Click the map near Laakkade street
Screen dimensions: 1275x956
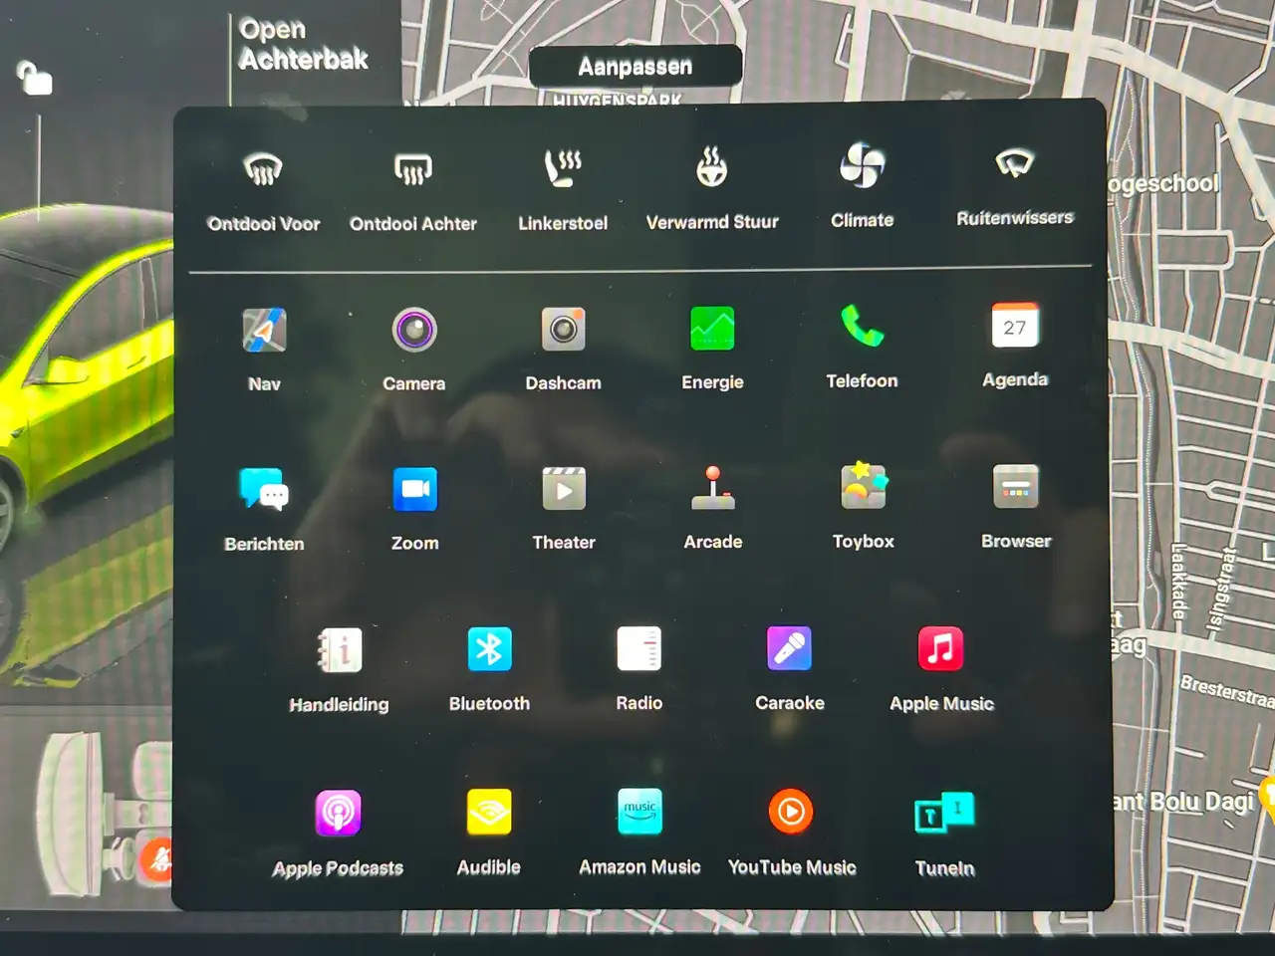[1178, 583]
